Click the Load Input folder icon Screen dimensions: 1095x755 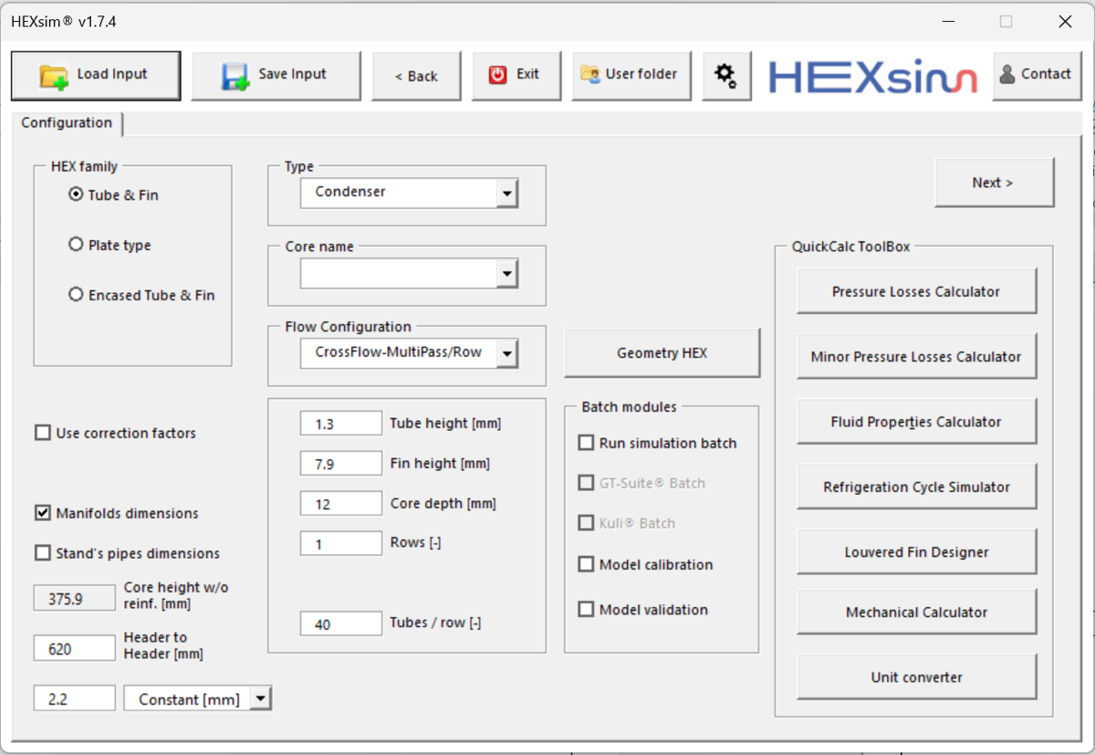pos(55,76)
